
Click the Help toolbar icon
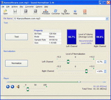point(75,12)
